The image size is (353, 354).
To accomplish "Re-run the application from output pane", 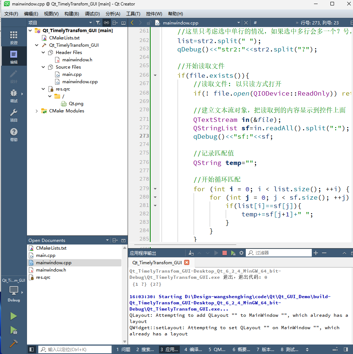I will pyautogui.click(x=216, y=253).
